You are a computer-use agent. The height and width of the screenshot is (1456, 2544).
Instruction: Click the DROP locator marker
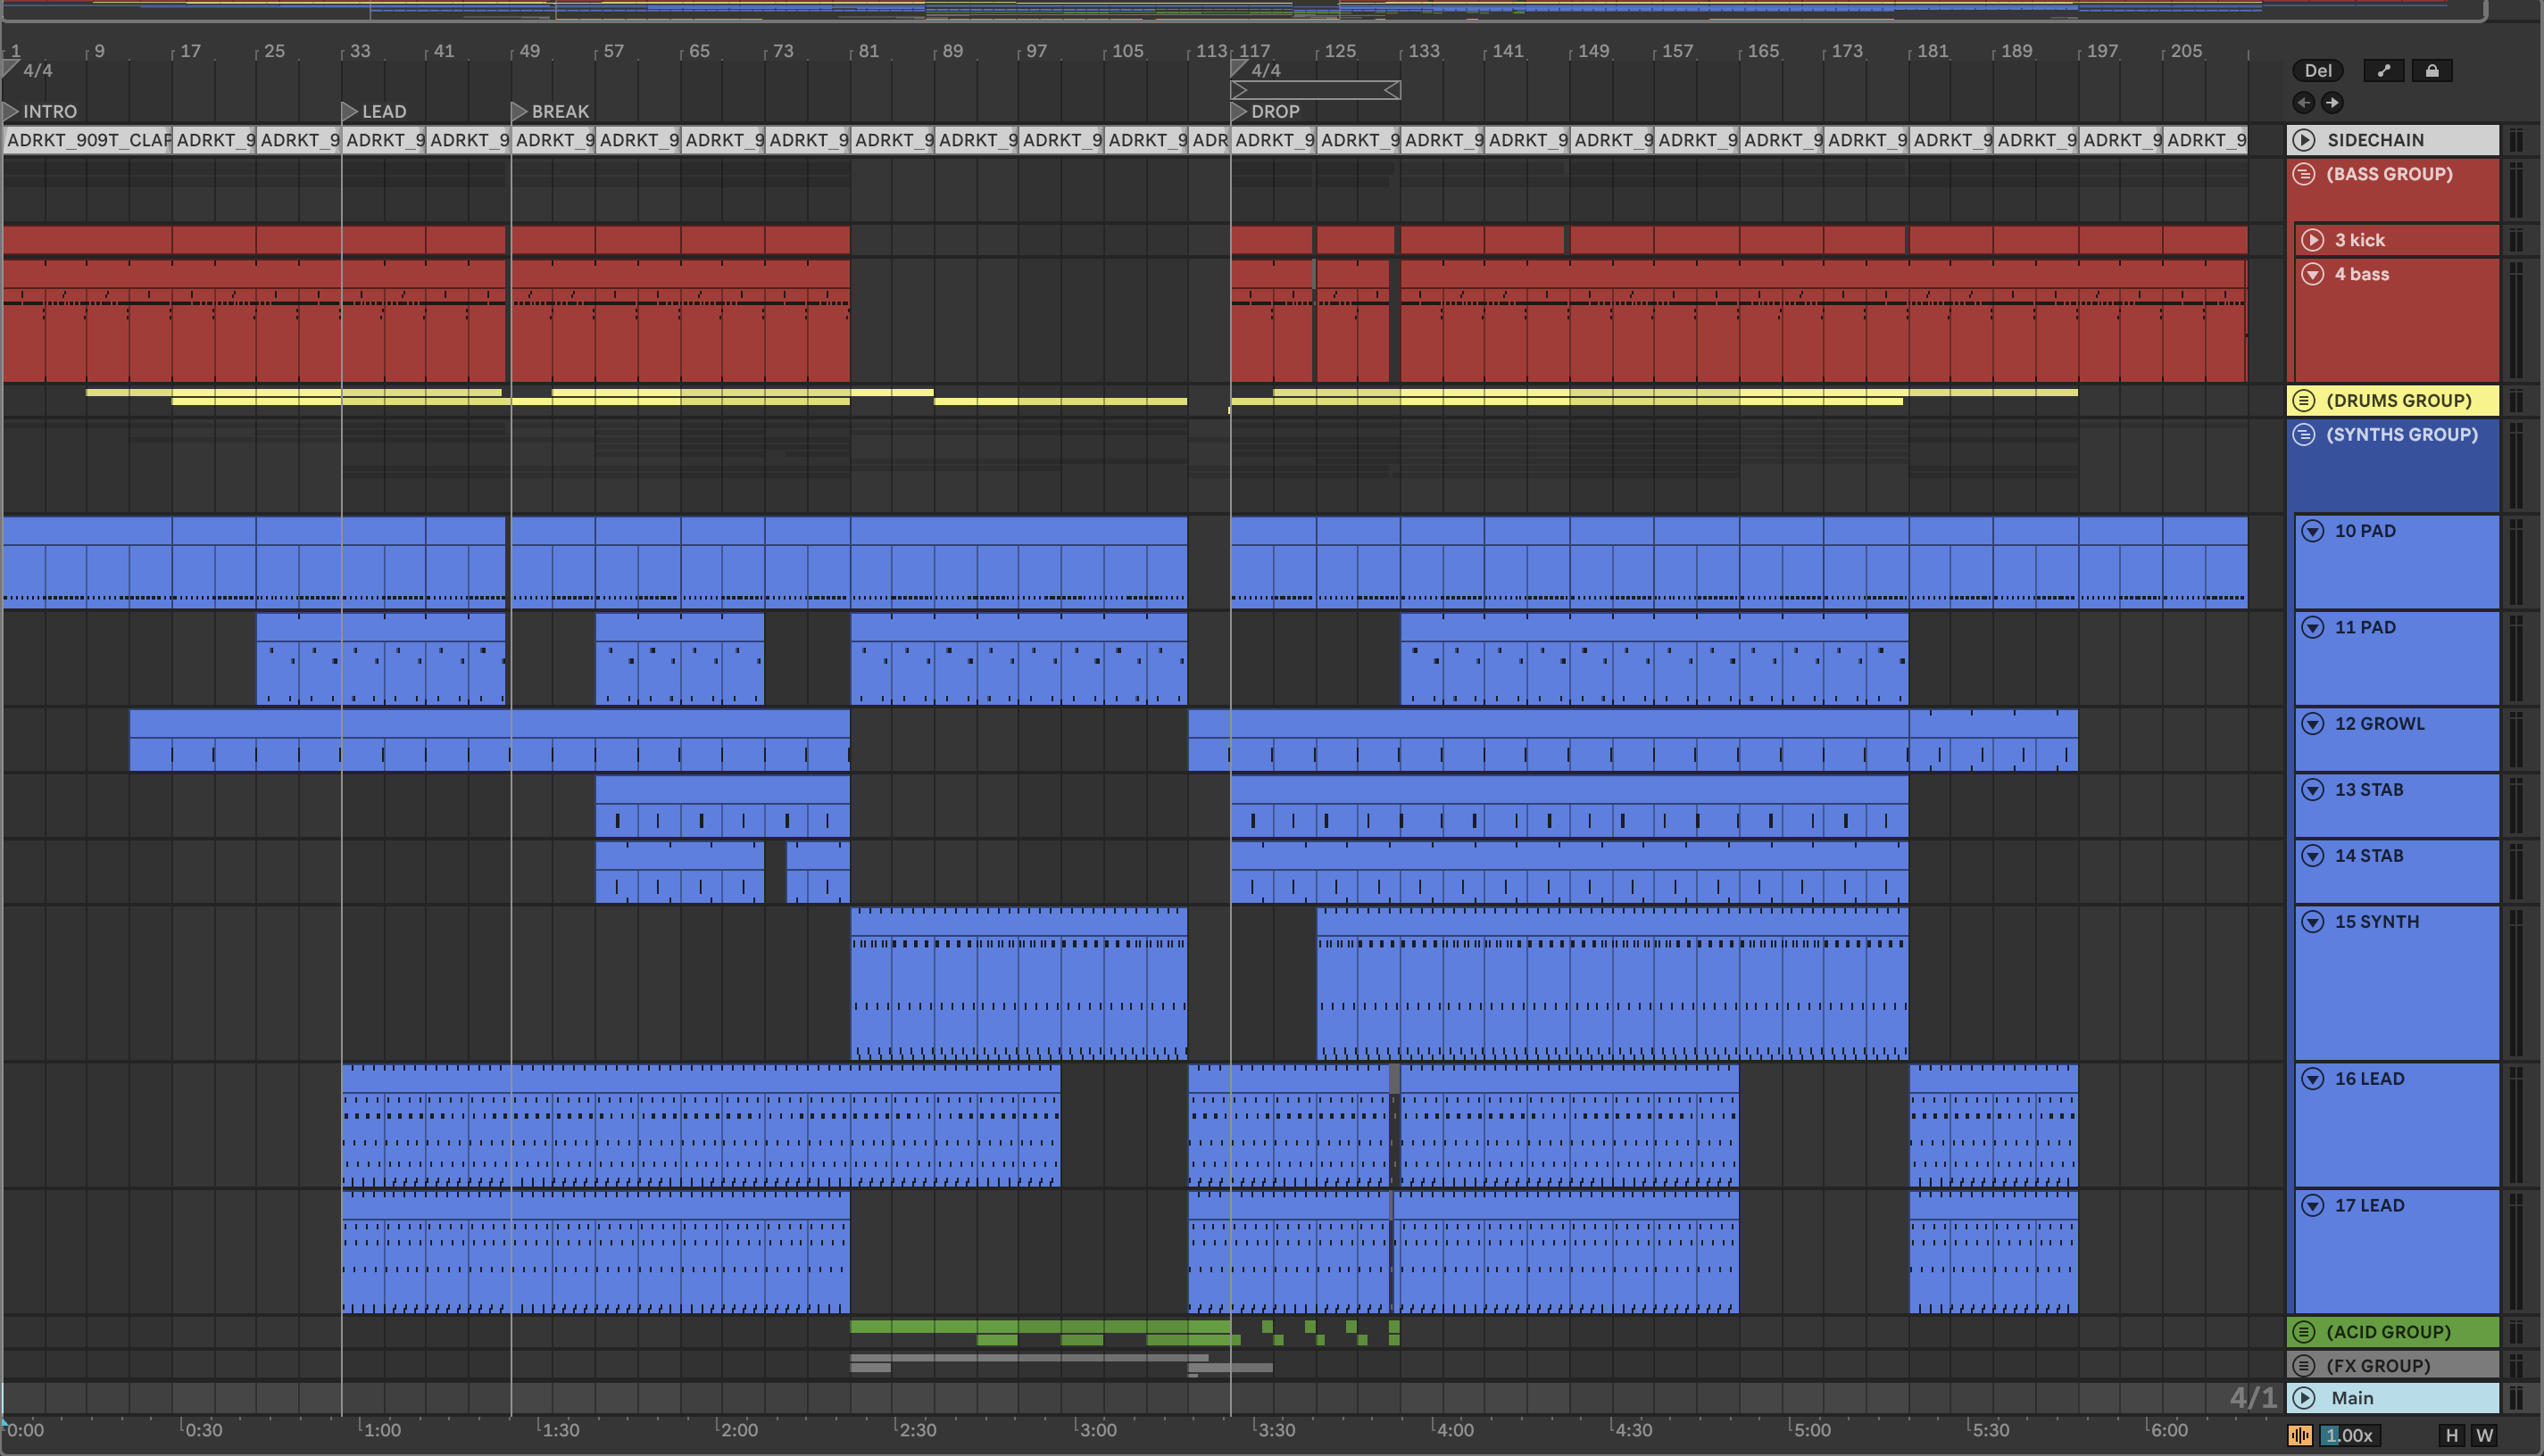click(1238, 111)
